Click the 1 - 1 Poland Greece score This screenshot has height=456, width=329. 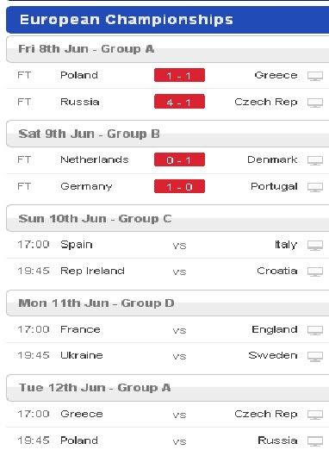point(180,75)
